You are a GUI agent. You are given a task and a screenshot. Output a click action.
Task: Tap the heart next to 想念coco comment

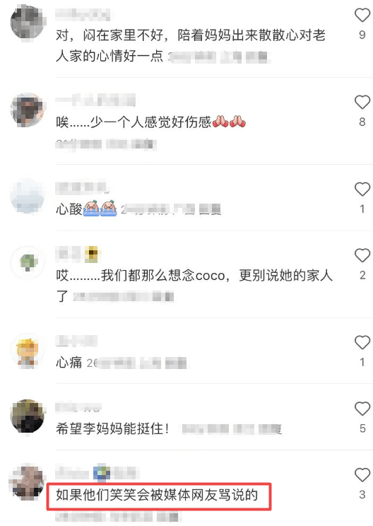362,255
